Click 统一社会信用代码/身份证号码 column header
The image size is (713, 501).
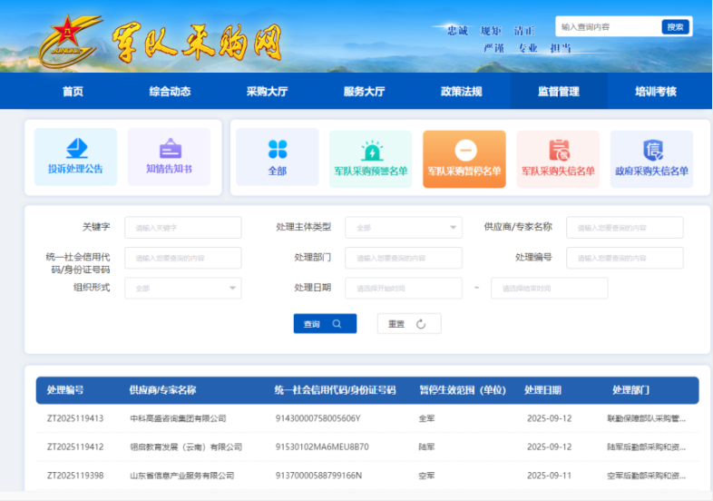click(335, 390)
